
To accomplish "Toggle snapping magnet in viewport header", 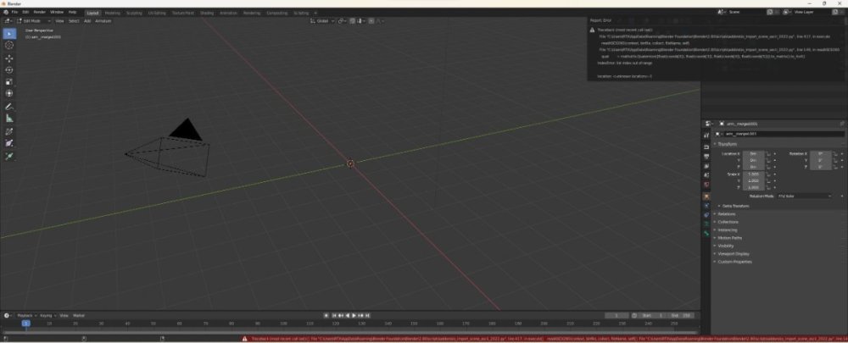I will point(352,21).
